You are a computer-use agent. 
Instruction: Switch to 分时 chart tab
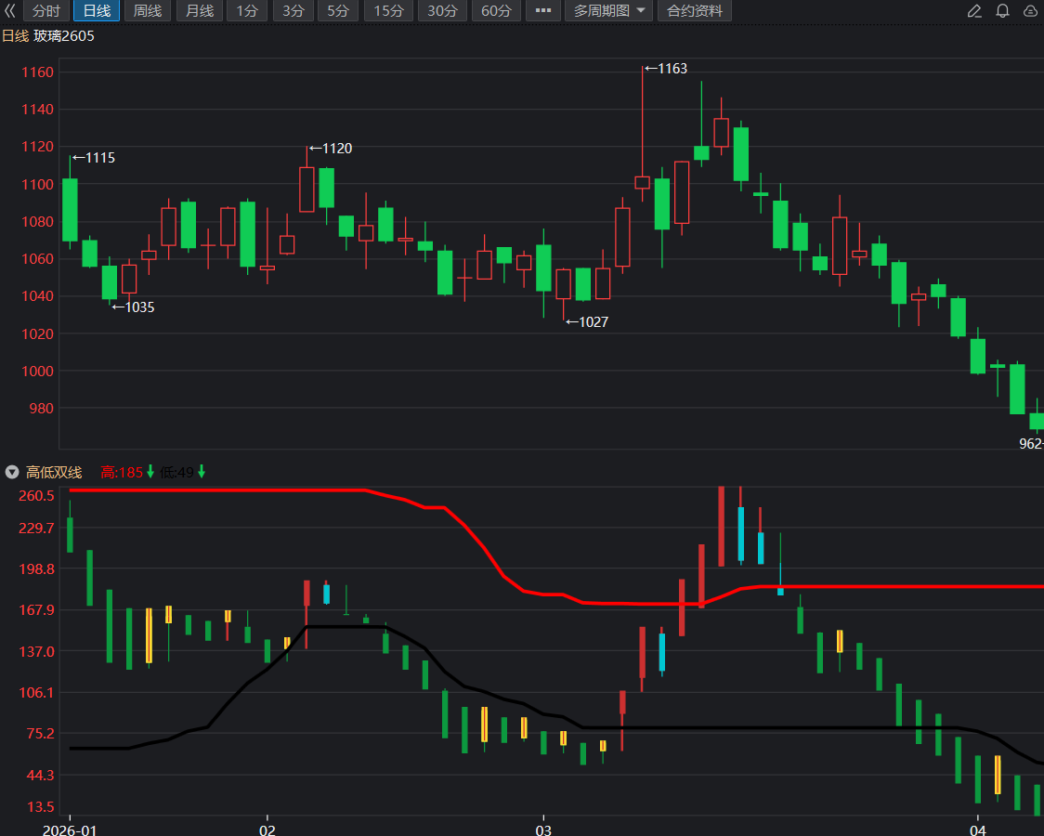46,10
